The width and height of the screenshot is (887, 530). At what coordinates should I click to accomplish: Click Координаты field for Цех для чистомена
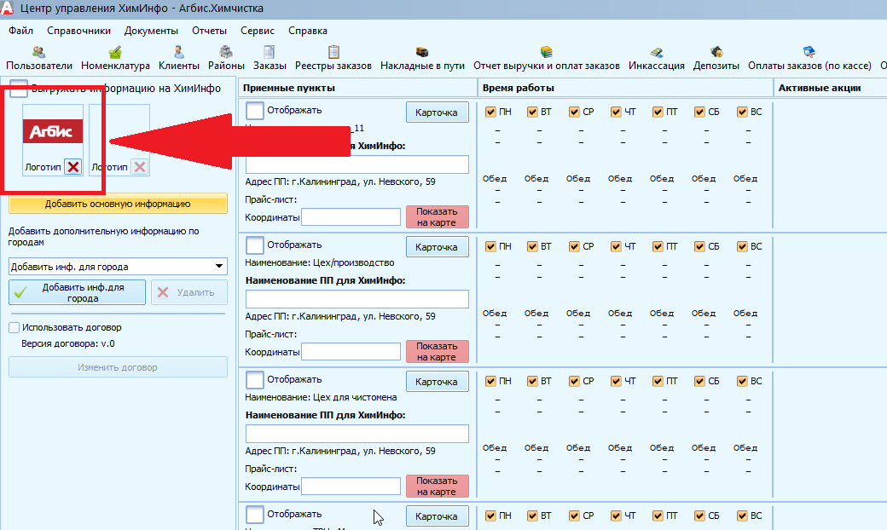click(351, 486)
